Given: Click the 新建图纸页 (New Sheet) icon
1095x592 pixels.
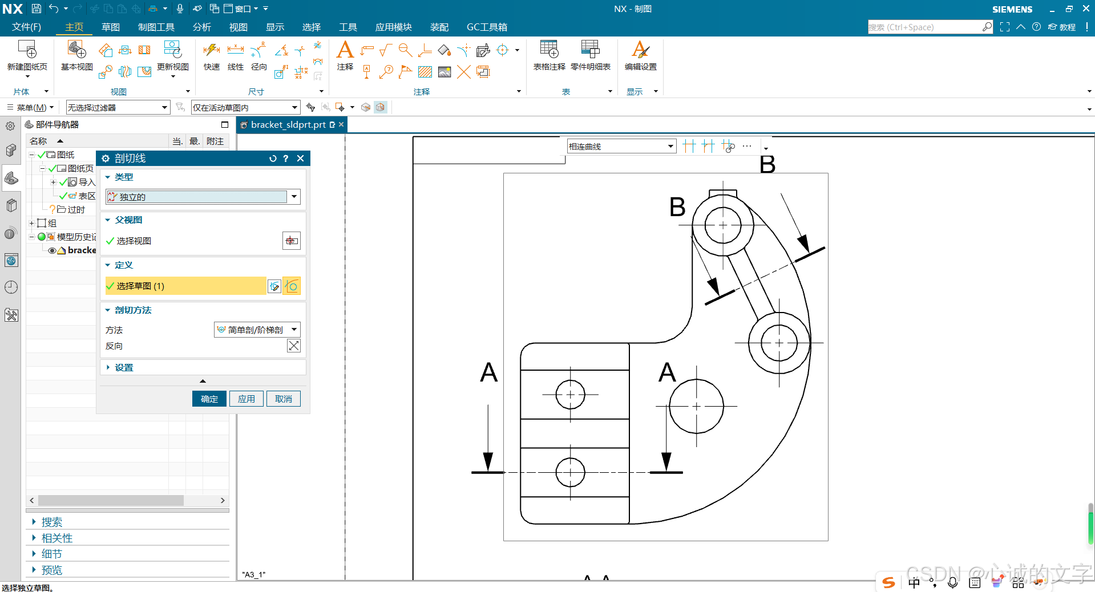Looking at the screenshot, I should tap(27, 50).
